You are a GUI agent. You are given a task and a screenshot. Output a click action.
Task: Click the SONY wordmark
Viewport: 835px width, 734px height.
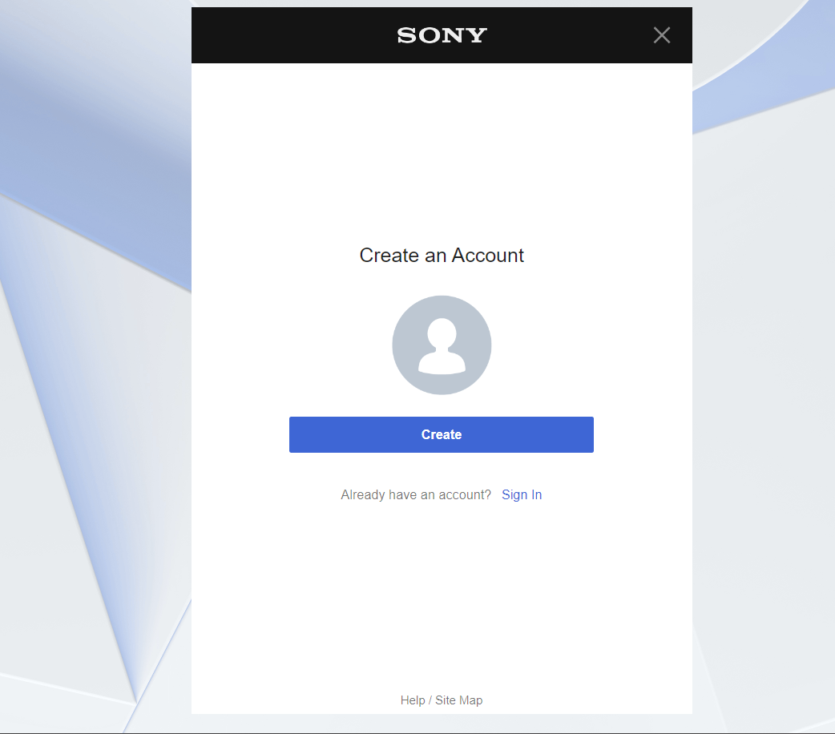click(442, 35)
